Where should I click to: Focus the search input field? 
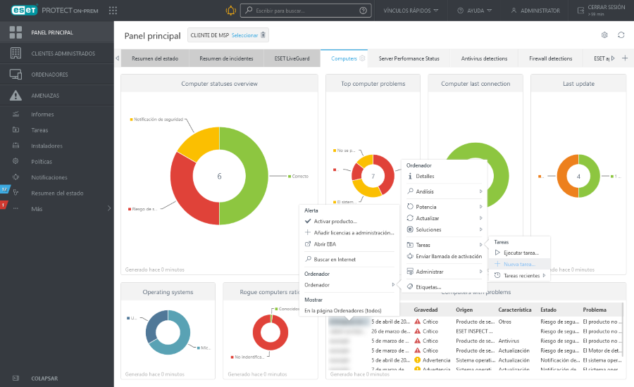[305, 11]
